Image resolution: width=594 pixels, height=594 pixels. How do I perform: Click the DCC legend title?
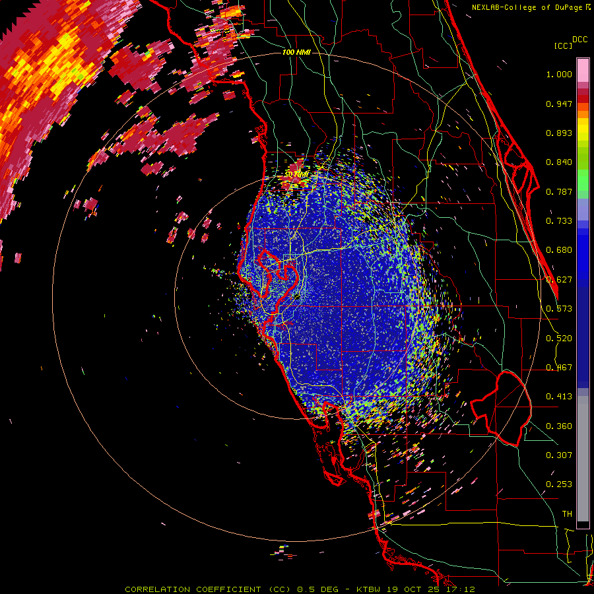579,40
